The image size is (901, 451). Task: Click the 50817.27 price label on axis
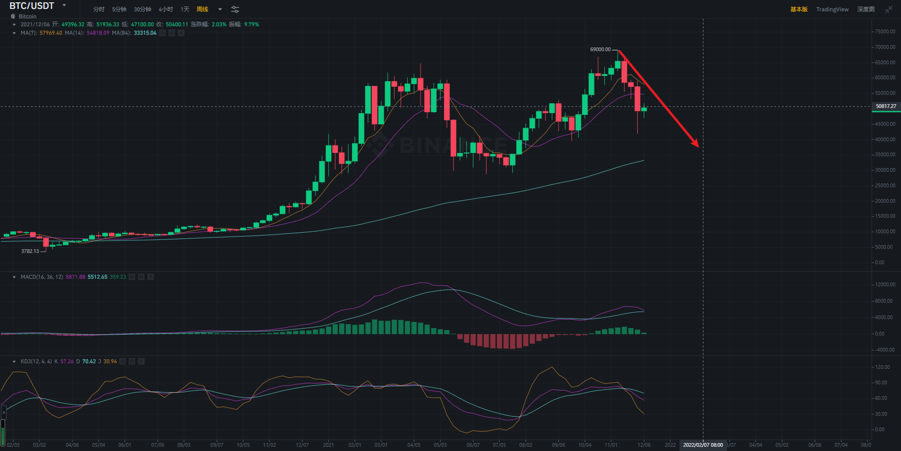click(886, 107)
